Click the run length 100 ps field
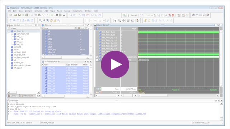230x129 pixels. pyautogui.click(x=149, y=15)
